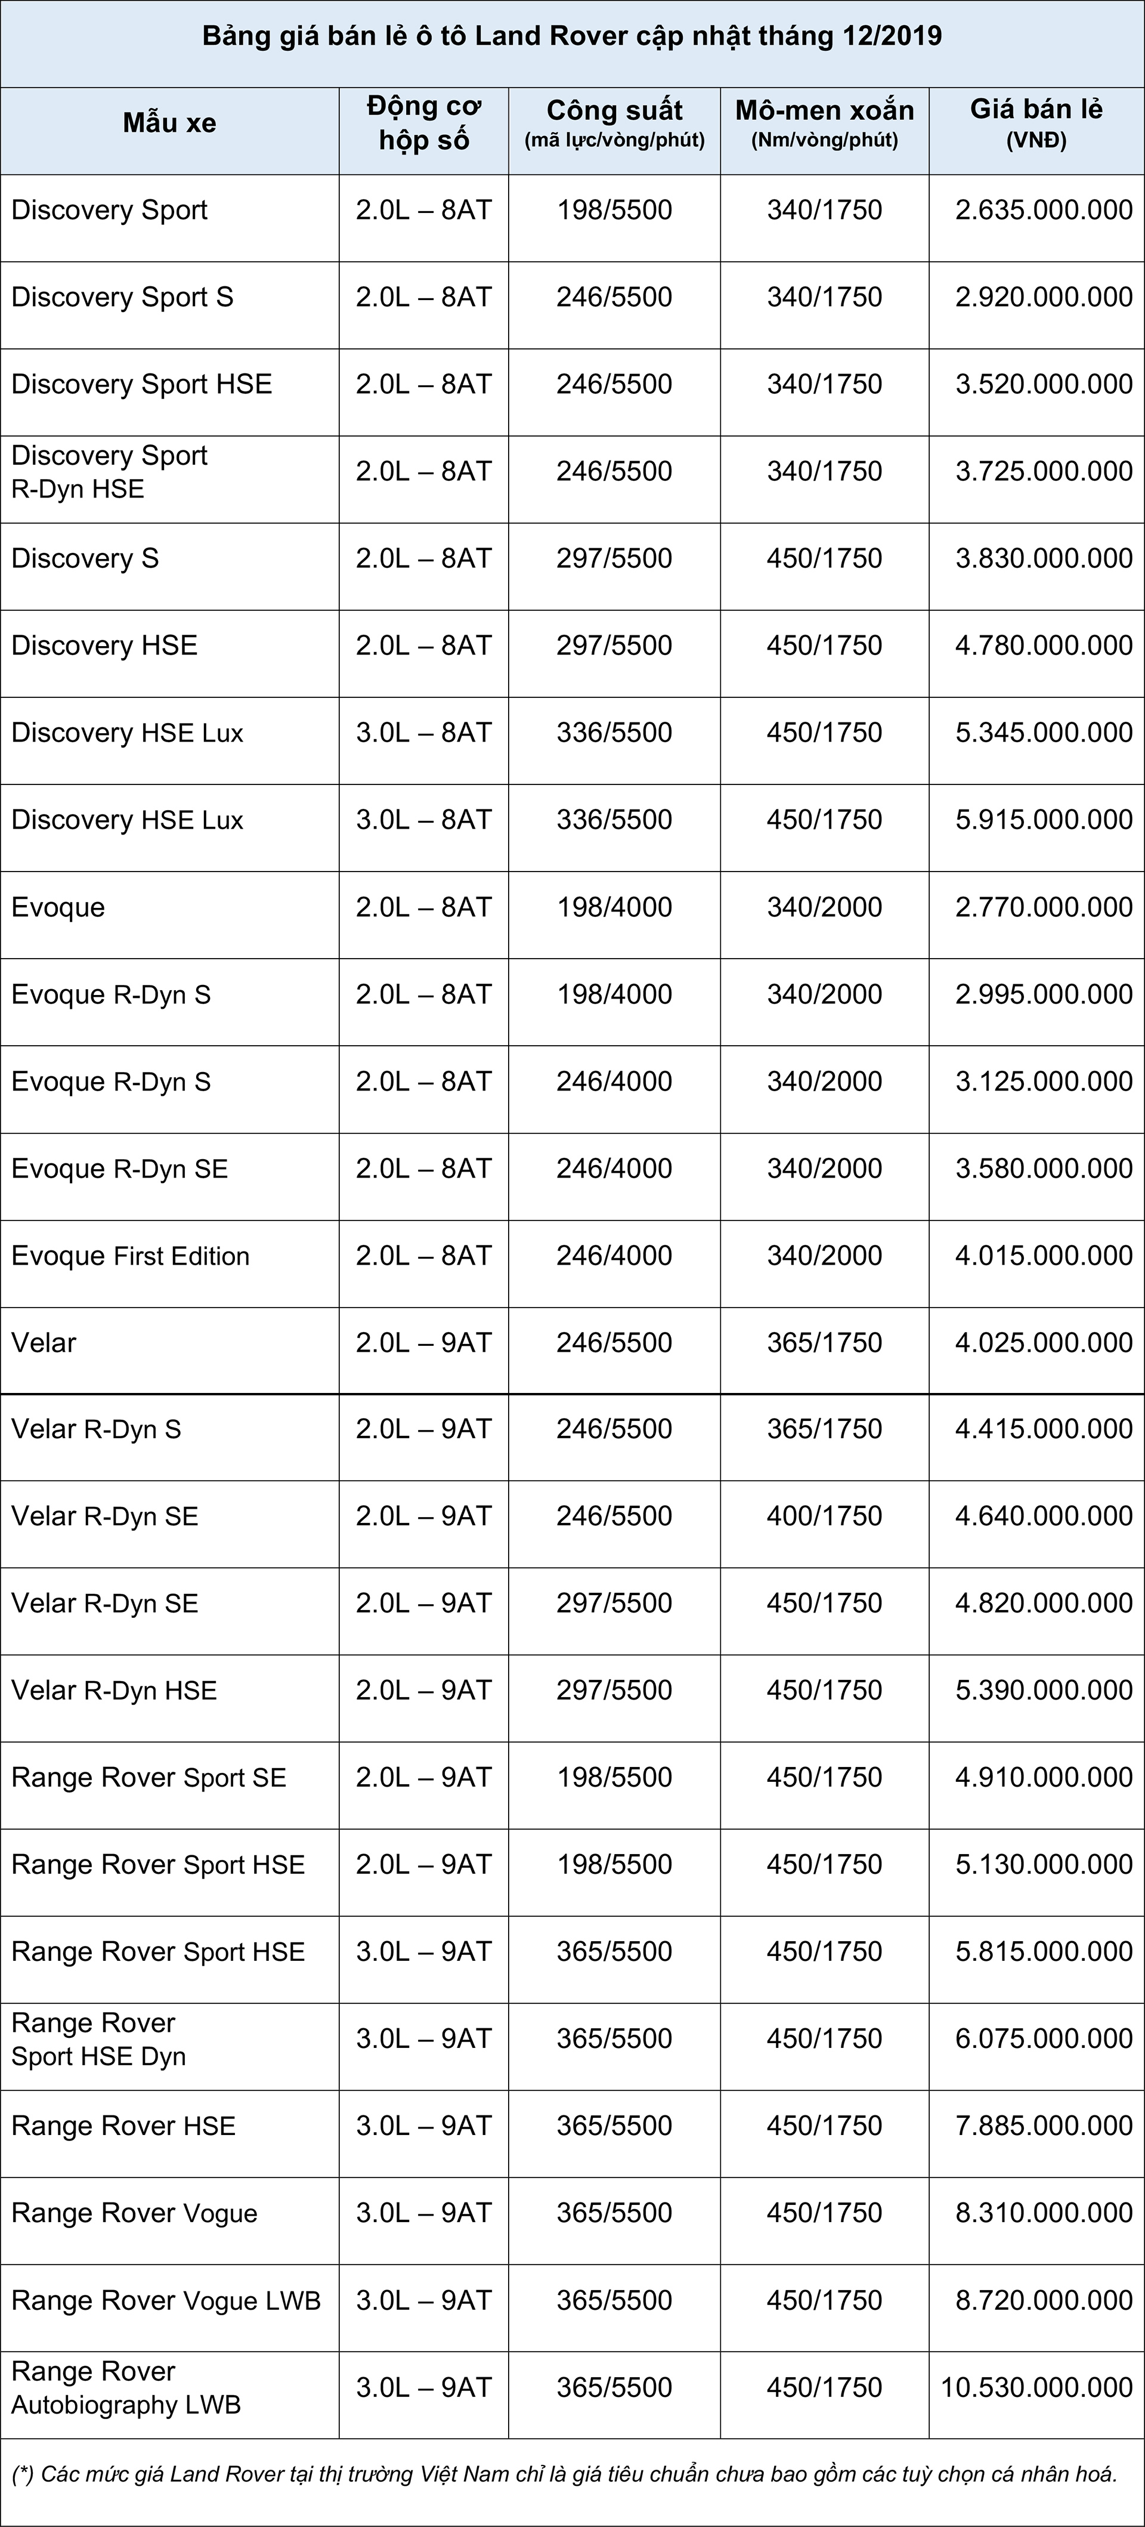The width and height of the screenshot is (1145, 2527).
Task: Select the 'Discovery Sport S' model cell
Action: [x=122, y=297]
